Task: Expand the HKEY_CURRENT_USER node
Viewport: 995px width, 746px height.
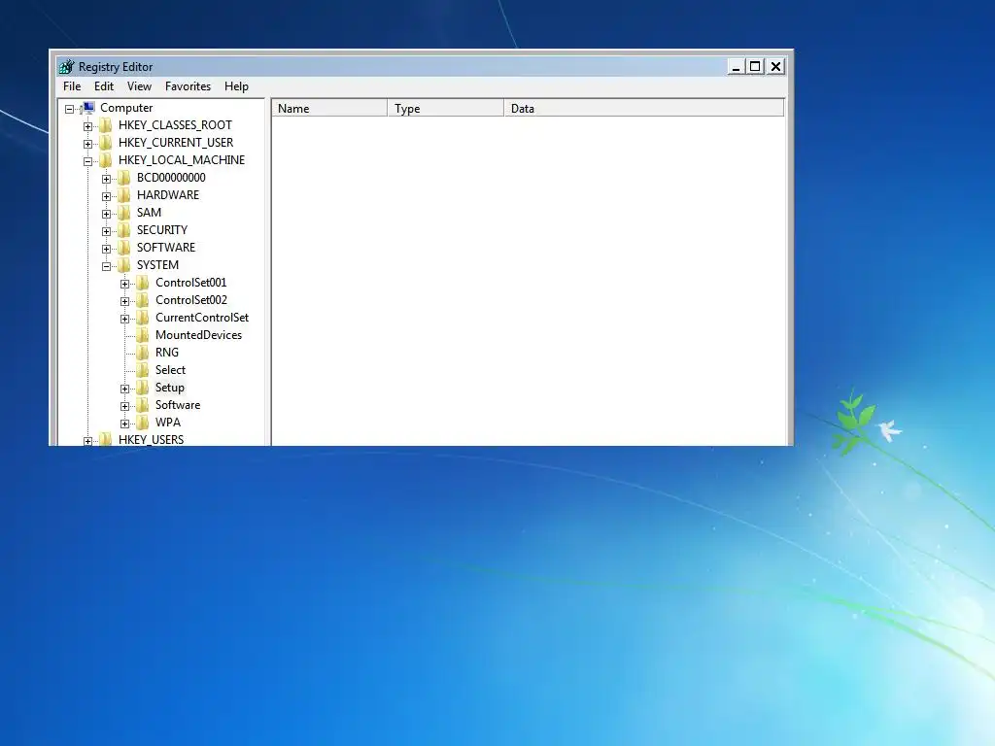Action: 87,144
